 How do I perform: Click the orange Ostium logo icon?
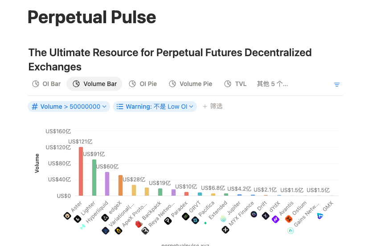click(289, 219)
